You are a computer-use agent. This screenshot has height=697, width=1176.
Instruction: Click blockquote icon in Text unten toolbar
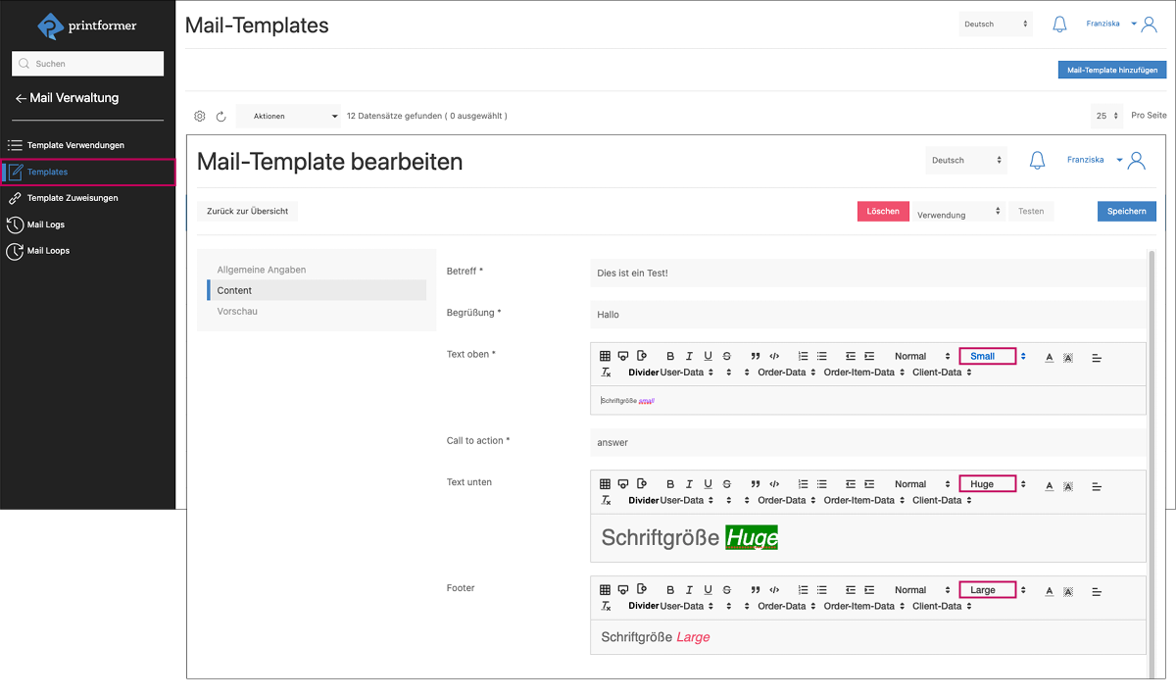click(x=756, y=484)
